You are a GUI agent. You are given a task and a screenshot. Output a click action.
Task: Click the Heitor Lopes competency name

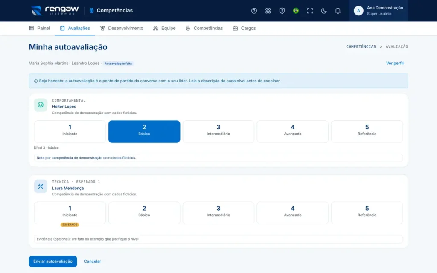click(64, 107)
